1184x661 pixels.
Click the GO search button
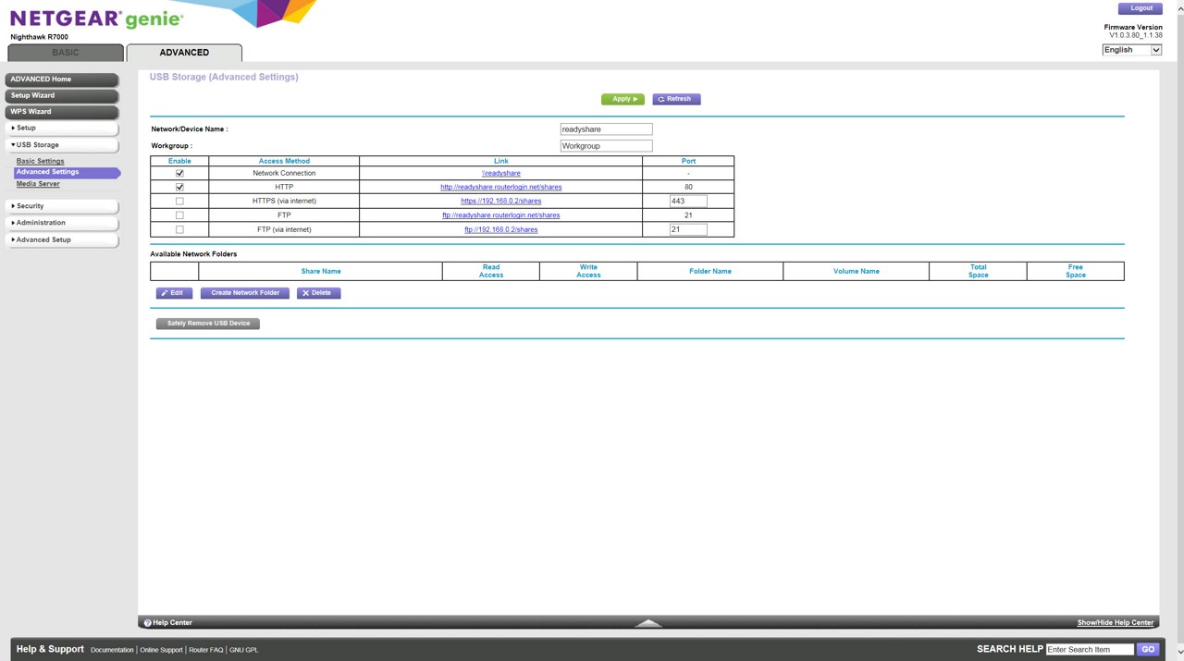(x=1148, y=650)
